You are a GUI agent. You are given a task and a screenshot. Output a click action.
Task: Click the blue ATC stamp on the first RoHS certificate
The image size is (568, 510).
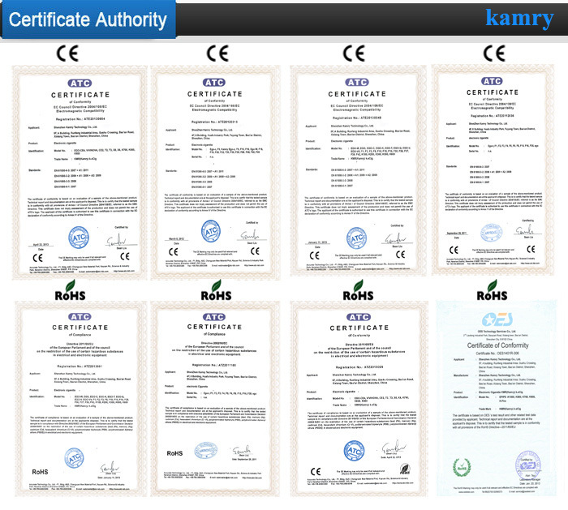coord(74,458)
